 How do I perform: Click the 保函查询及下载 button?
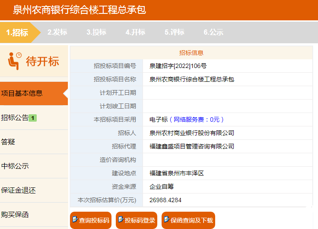pyautogui.click(x=188, y=220)
